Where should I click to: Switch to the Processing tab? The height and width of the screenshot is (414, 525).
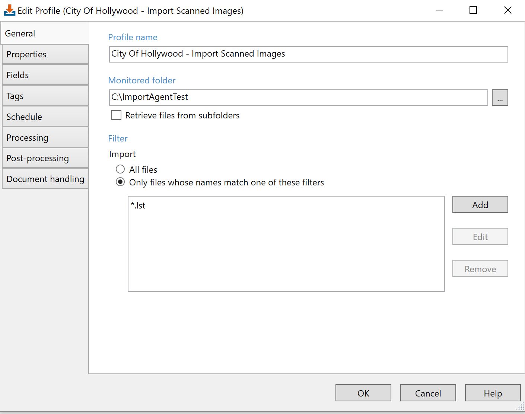[x=45, y=138]
